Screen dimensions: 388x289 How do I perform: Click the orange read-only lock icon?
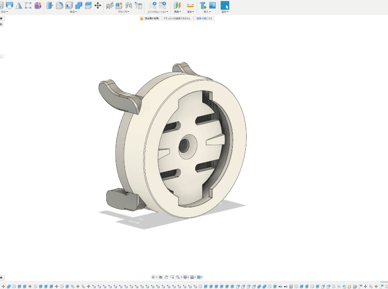(x=141, y=18)
